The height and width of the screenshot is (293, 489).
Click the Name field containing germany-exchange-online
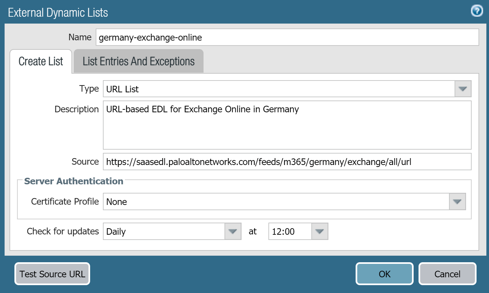(x=287, y=37)
